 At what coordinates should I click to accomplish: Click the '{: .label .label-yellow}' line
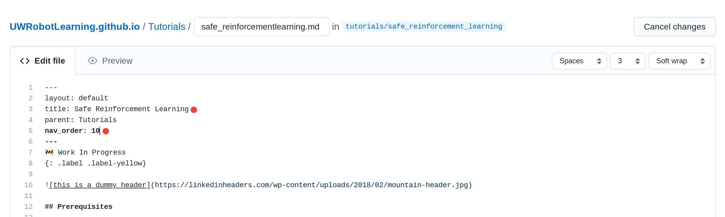(x=96, y=163)
